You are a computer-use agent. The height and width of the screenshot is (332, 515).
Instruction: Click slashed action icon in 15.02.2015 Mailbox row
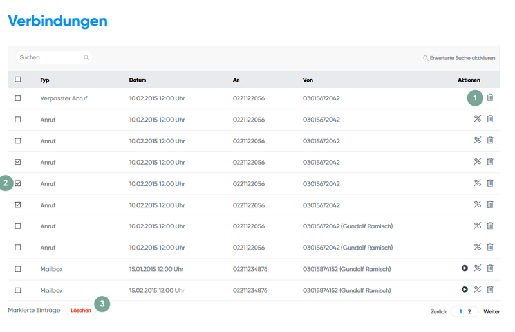(x=478, y=290)
